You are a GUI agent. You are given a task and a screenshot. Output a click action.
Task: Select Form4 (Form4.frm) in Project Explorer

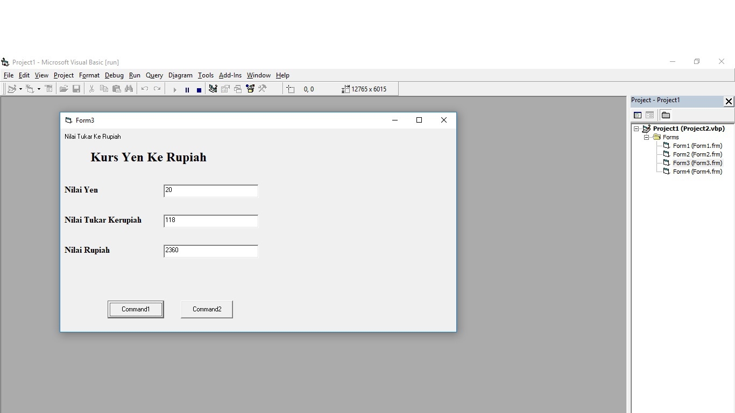[697, 171]
